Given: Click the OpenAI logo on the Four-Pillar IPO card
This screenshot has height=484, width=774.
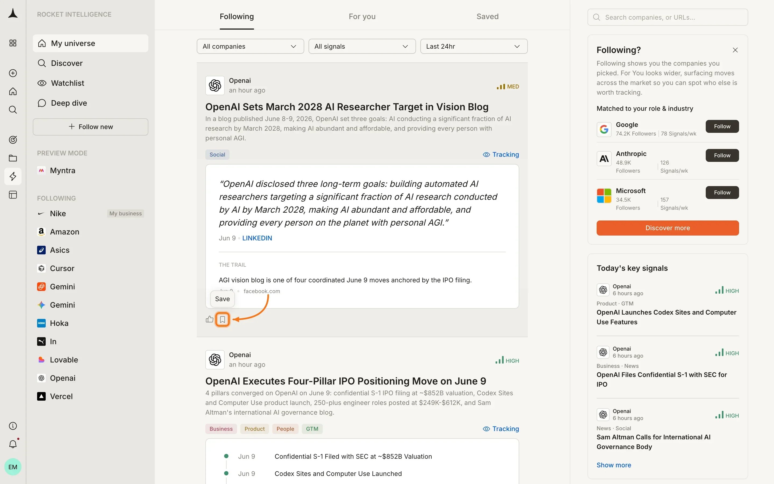Looking at the screenshot, I should (x=215, y=360).
